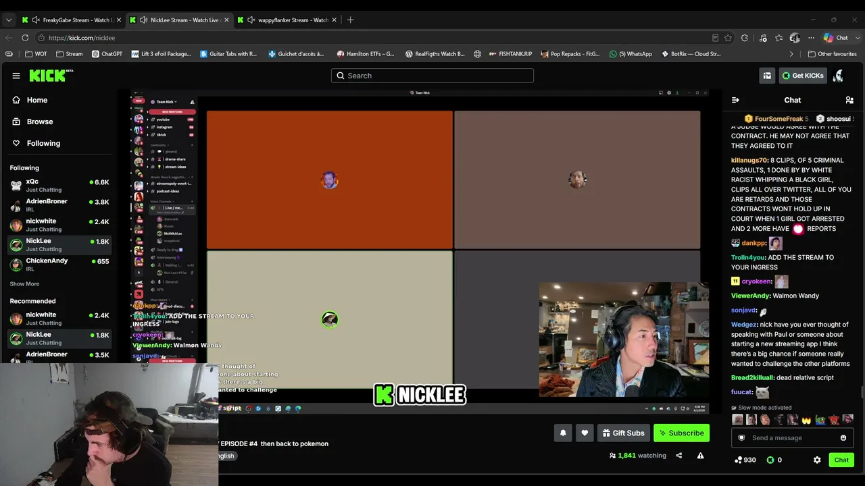Click the channel points icon showing 930
Image resolution: width=865 pixels, height=486 pixels.
(739, 460)
